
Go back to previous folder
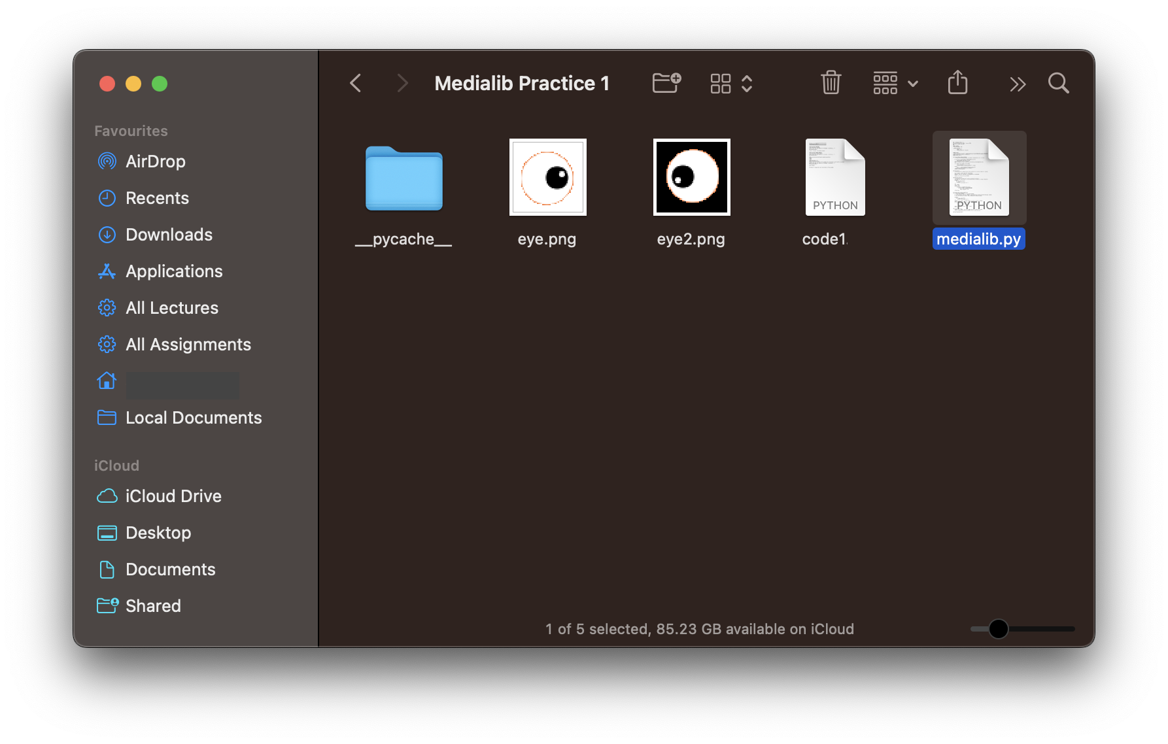[356, 83]
